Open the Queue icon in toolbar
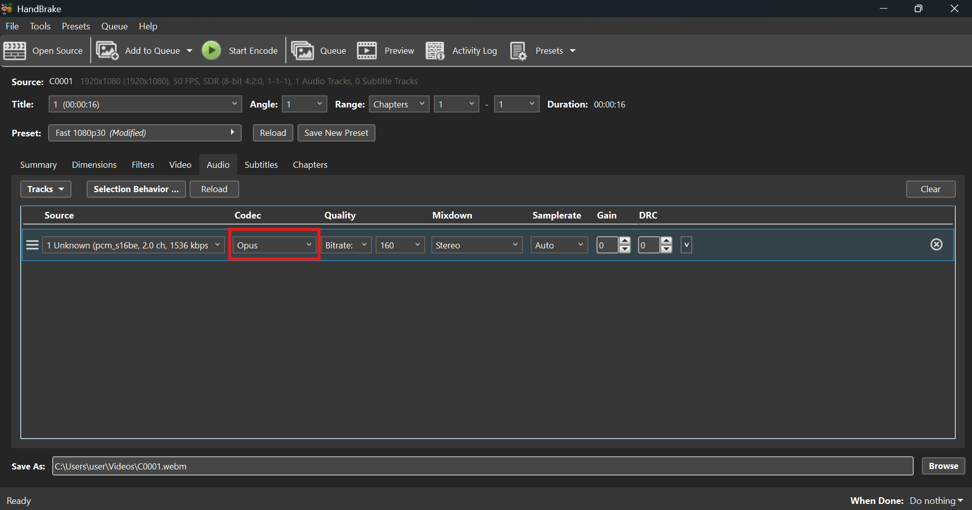The height and width of the screenshot is (510, 972). click(x=303, y=51)
